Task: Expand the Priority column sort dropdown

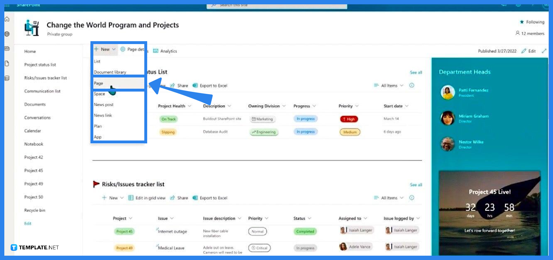Action: (x=357, y=106)
